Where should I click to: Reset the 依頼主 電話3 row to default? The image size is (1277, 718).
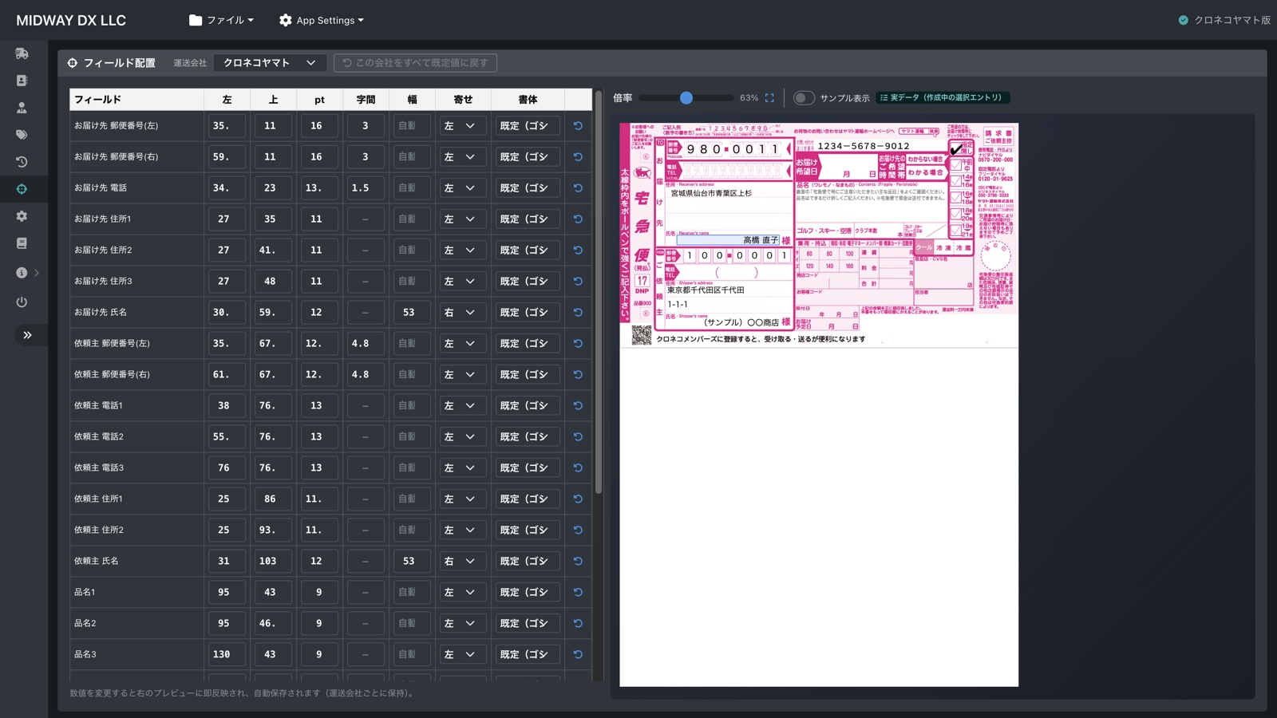[x=578, y=468]
